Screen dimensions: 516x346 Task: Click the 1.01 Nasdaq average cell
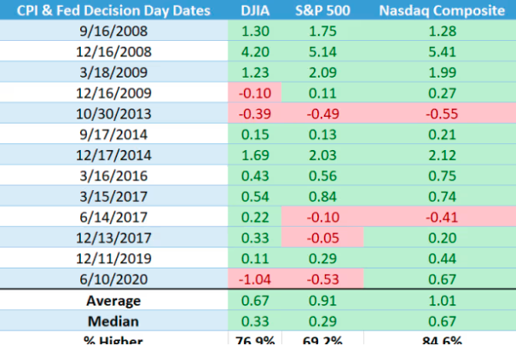pos(439,300)
